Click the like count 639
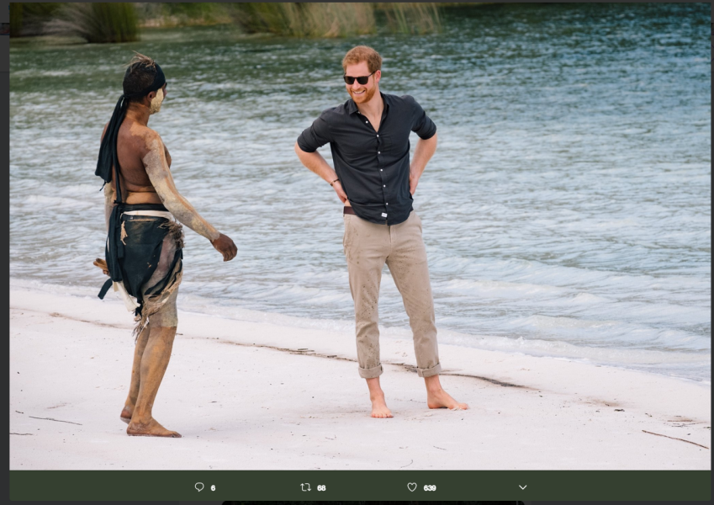This screenshot has width=714, height=505. [x=430, y=488]
